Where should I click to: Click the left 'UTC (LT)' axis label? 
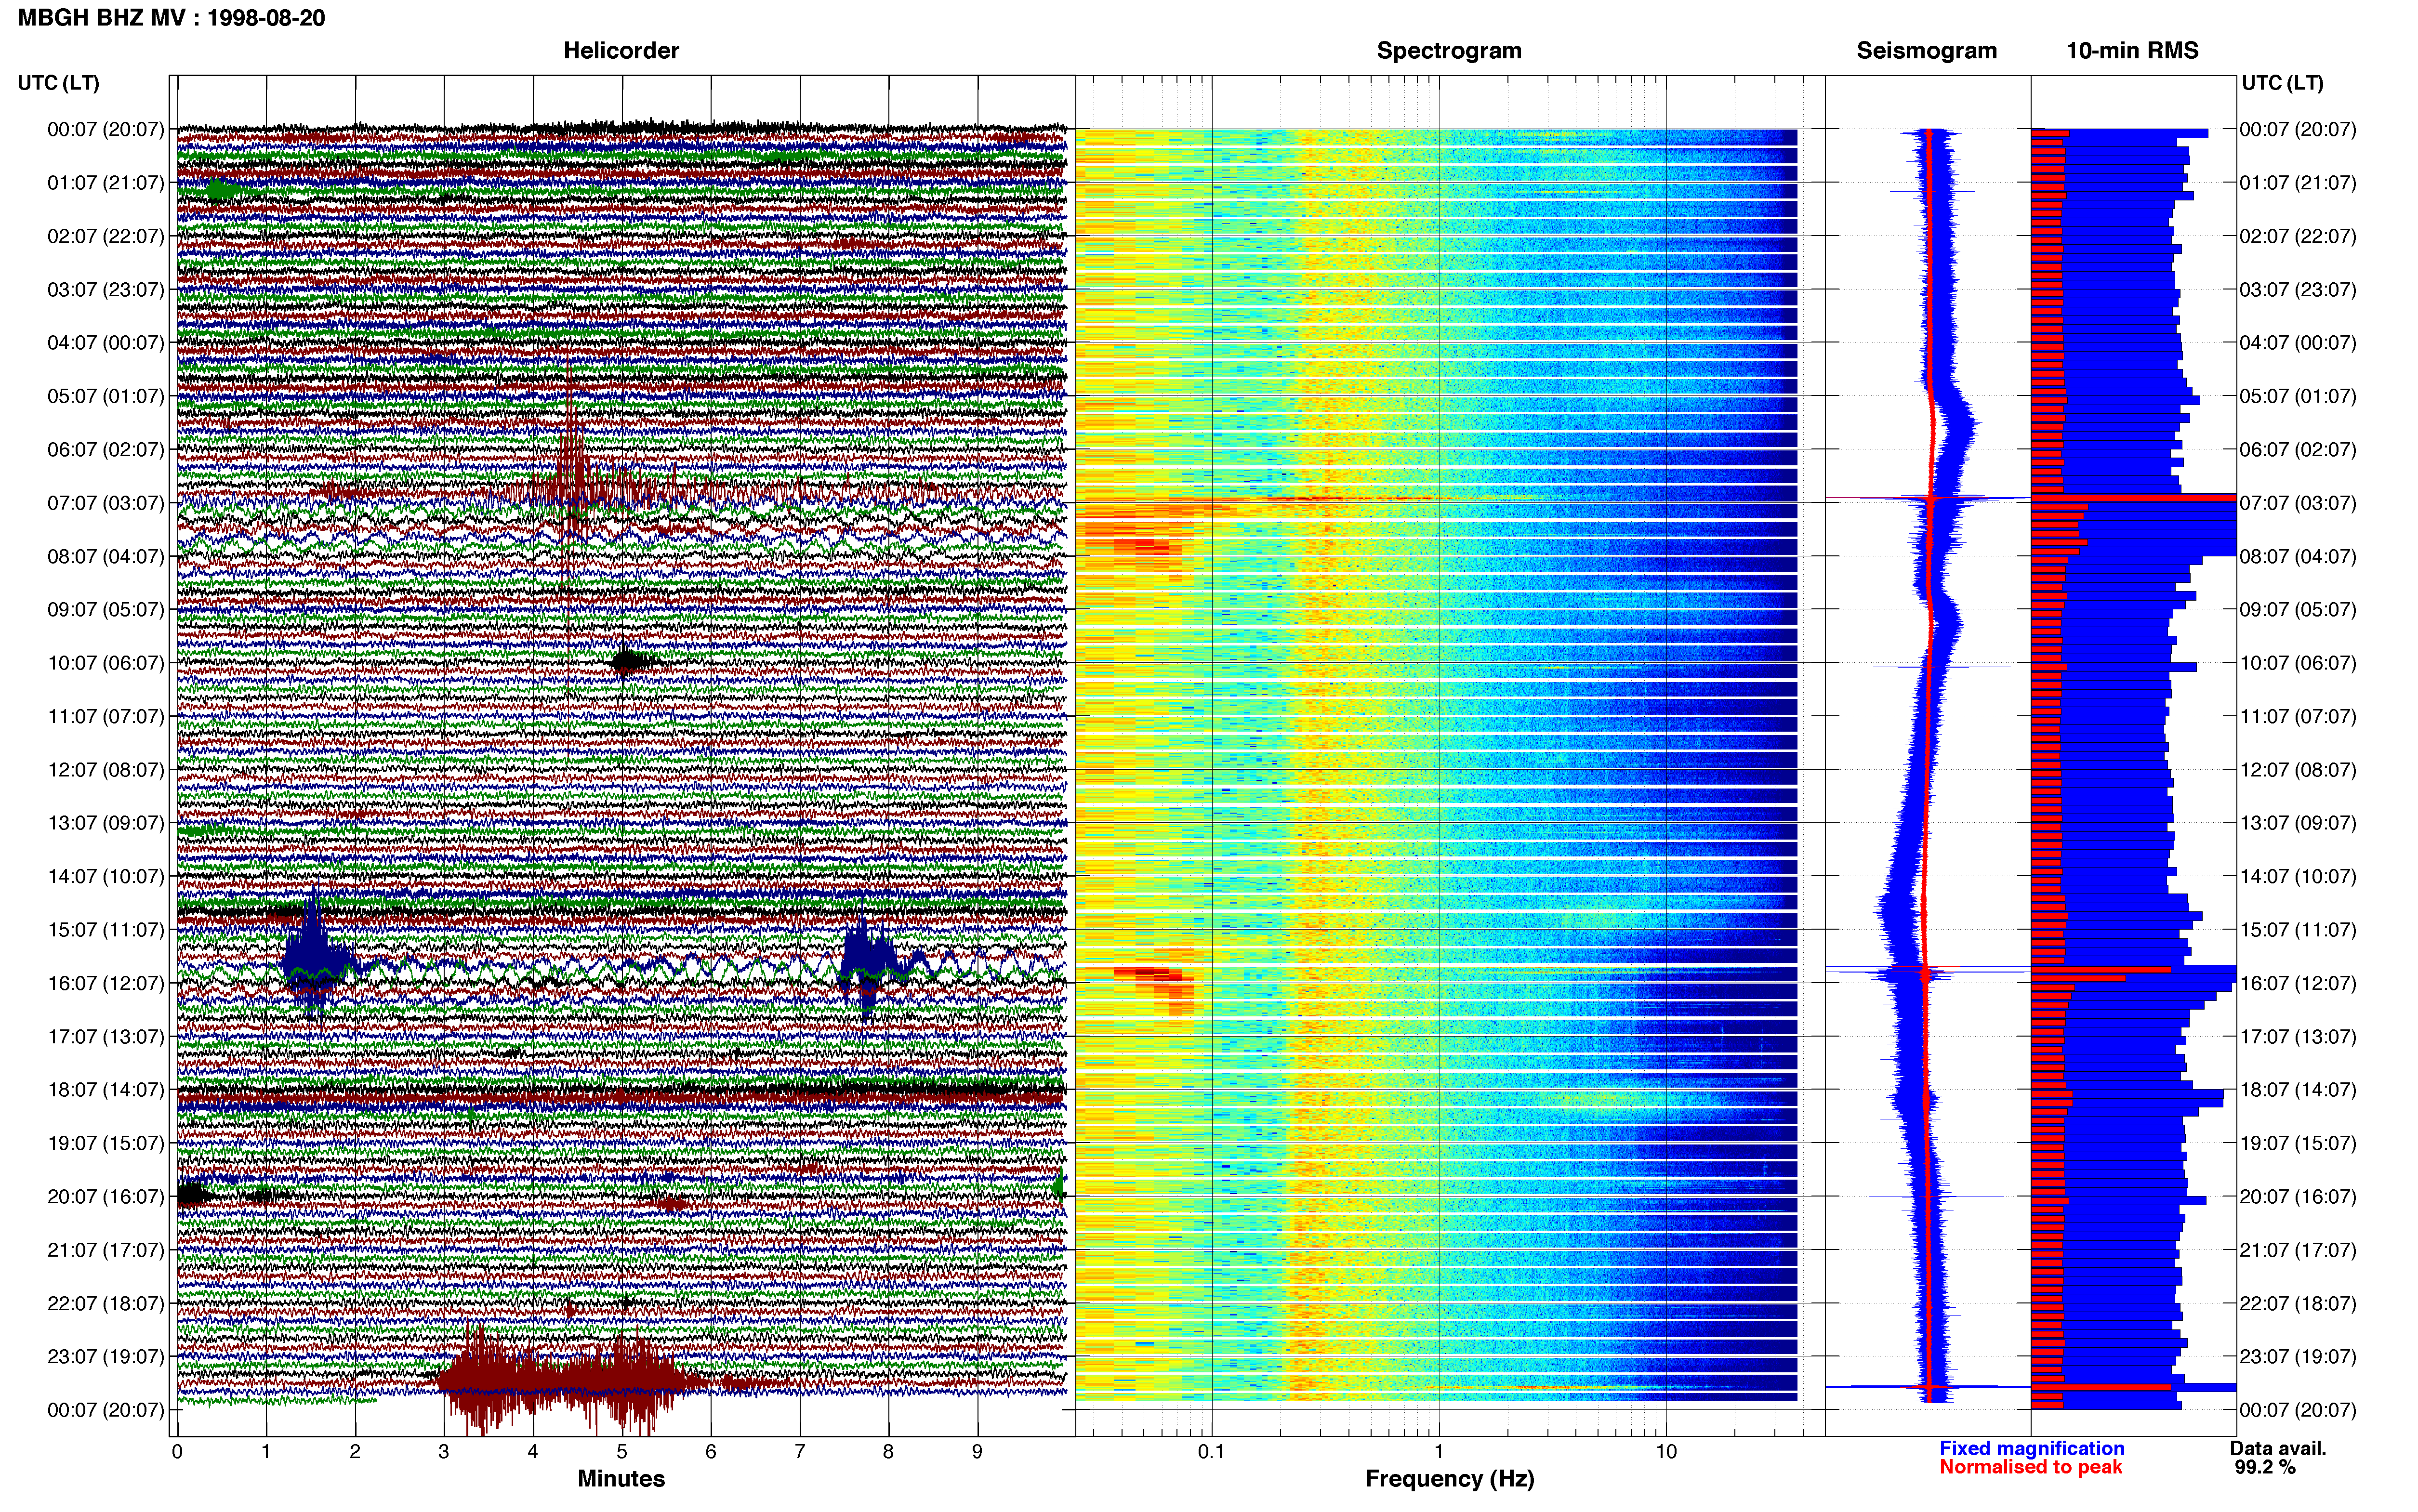click(x=59, y=83)
